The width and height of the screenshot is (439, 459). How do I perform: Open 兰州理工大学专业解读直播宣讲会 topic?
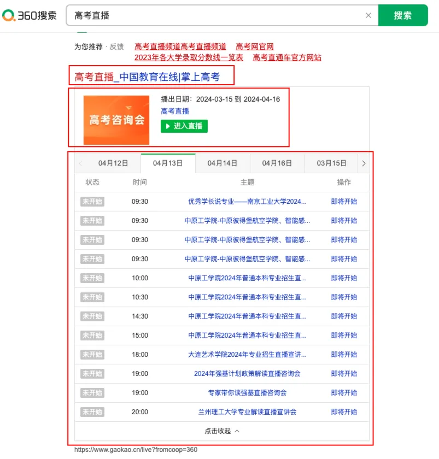[x=247, y=412]
